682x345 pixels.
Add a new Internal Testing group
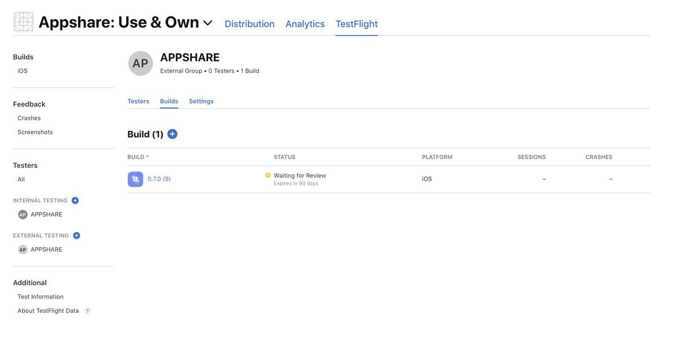tap(75, 200)
